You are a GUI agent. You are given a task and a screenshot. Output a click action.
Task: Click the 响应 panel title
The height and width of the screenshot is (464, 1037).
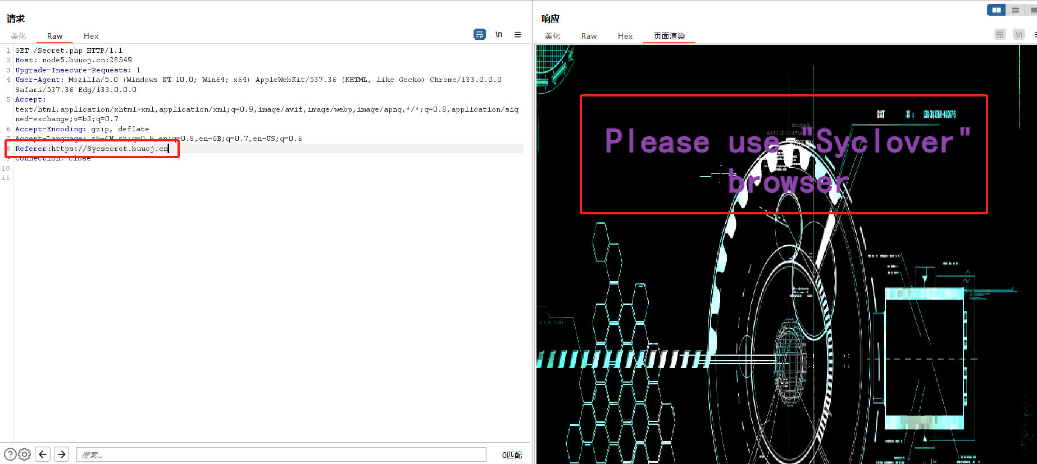(x=551, y=19)
